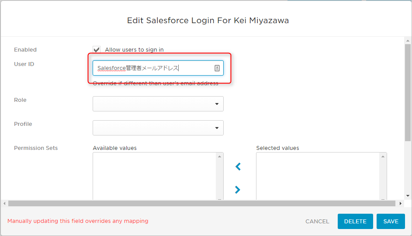Save the Salesforce login changes

[x=391, y=221]
